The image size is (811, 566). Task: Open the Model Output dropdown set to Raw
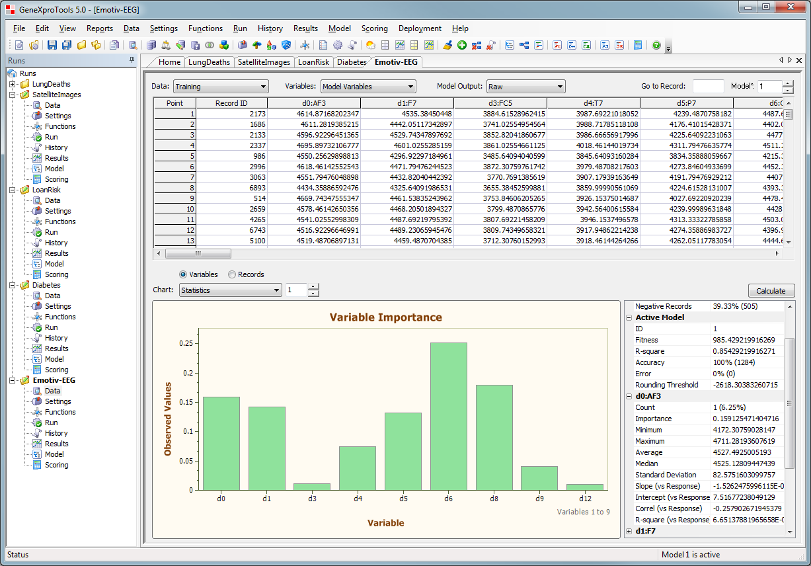(525, 86)
